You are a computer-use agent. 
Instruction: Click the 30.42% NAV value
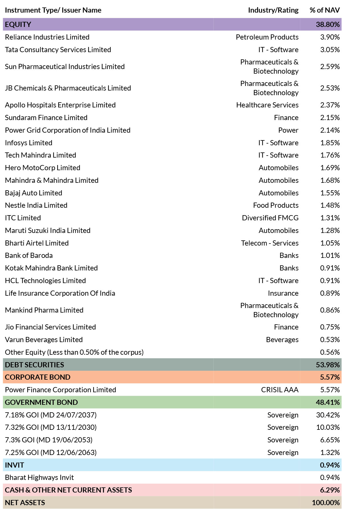328,415
